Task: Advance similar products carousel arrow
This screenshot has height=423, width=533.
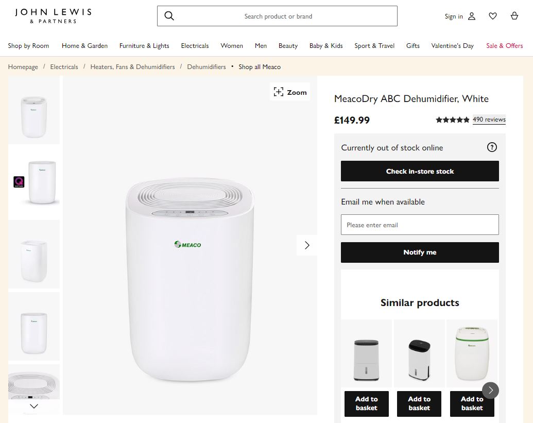Action: click(490, 390)
